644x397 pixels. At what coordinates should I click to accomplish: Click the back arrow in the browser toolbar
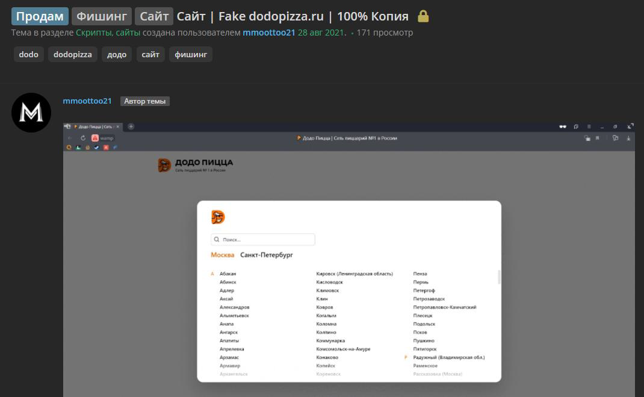pyautogui.click(x=70, y=138)
